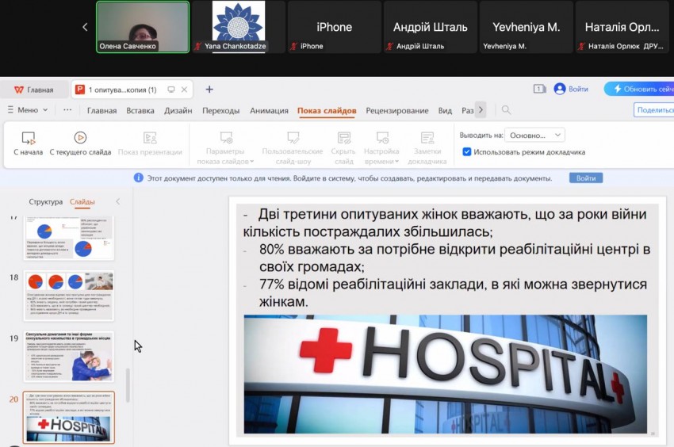
Task: Open the 'Вставка' ribbon tab
Action: click(140, 110)
